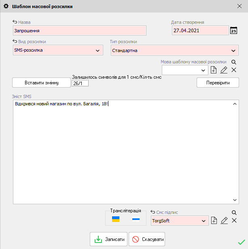Screen dimensions: 248x249
Task: Clear the template language field
Action: point(233,70)
